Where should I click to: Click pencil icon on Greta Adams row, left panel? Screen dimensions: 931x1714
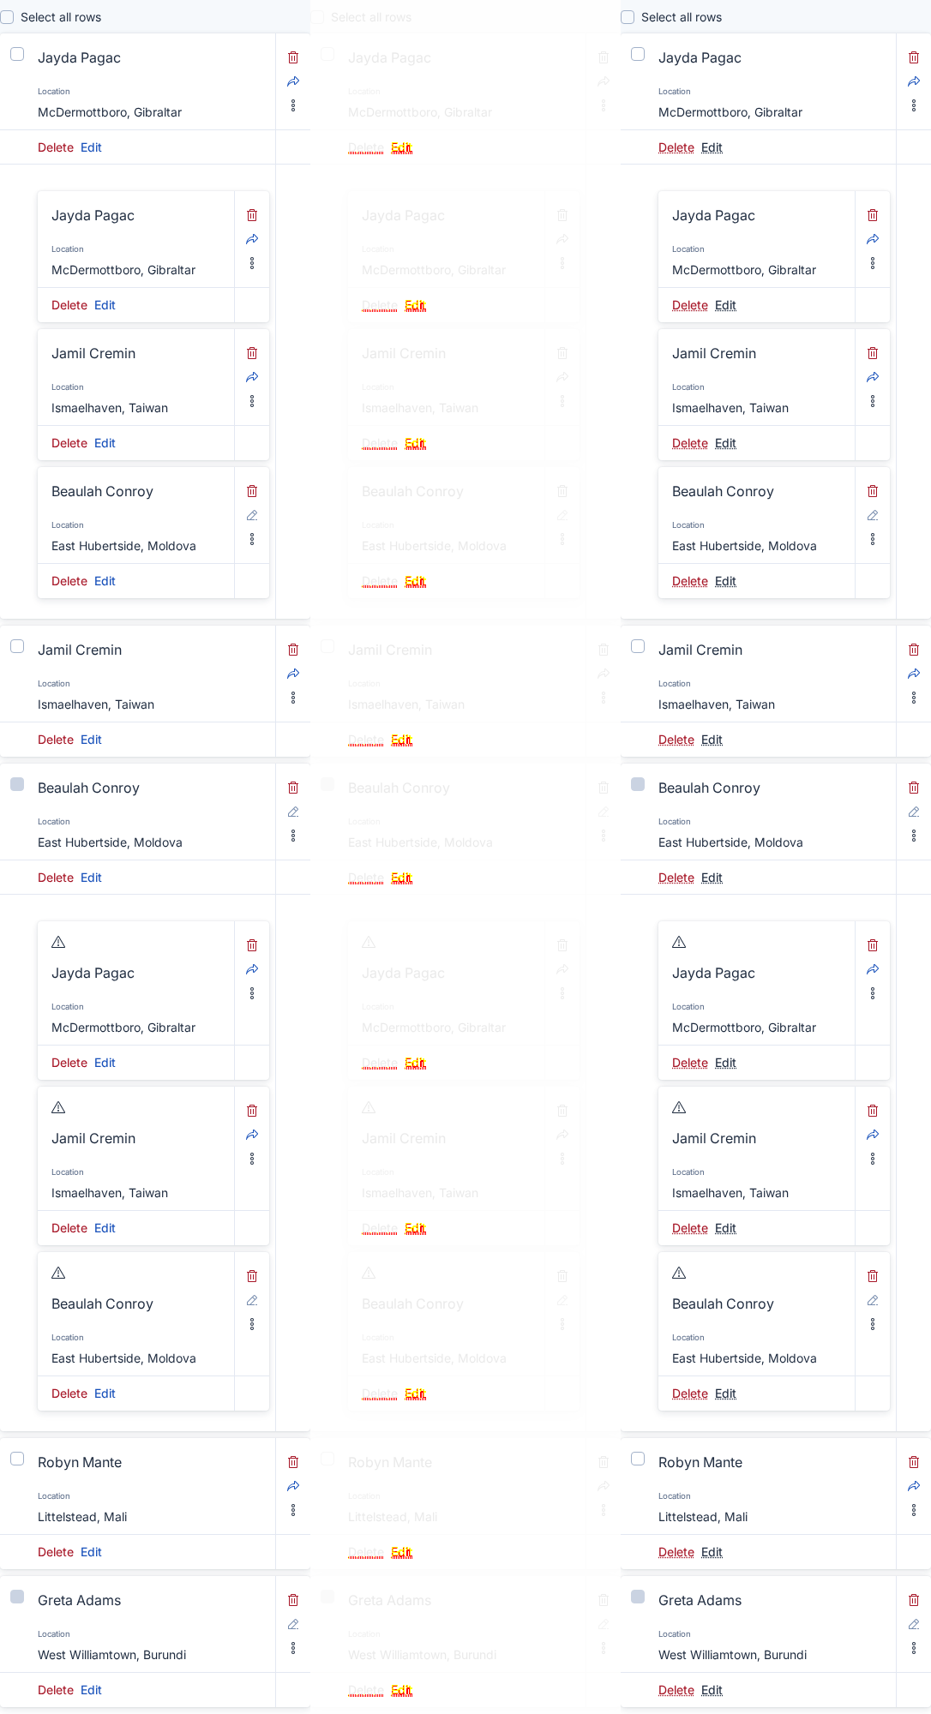(x=293, y=1624)
